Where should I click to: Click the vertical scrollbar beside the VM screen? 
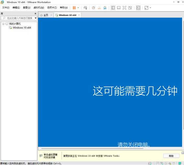point(183,75)
